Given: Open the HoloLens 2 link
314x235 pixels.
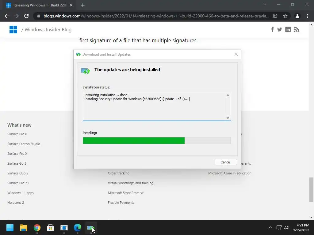Looking at the screenshot, I should pos(16,203).
